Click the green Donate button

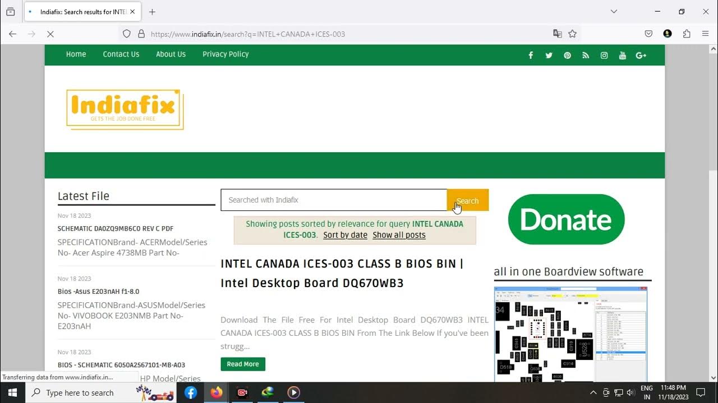pyautogui.click(x=566, y=219)
